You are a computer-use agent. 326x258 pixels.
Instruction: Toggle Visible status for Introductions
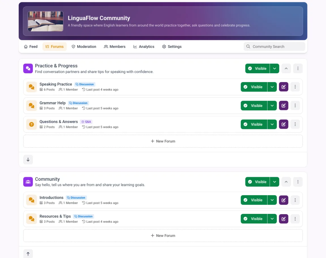tap(254, 200)
